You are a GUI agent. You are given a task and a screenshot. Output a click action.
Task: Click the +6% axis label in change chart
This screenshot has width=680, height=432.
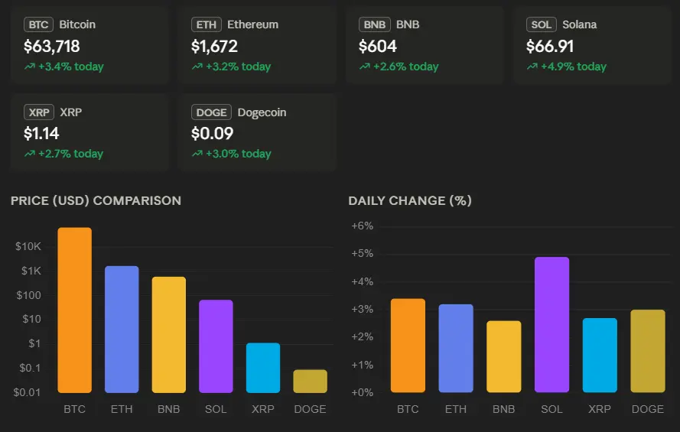click(x=362, y=226)
